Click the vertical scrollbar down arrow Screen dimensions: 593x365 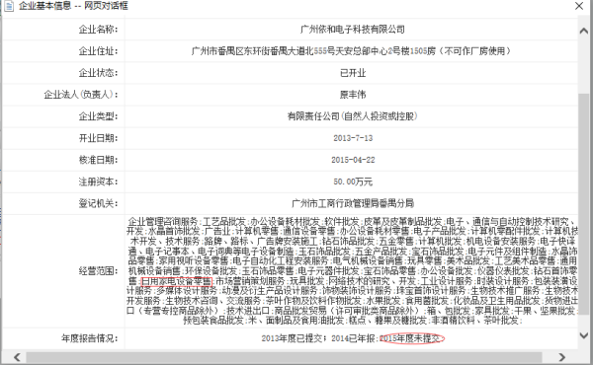tap(584, 335)
